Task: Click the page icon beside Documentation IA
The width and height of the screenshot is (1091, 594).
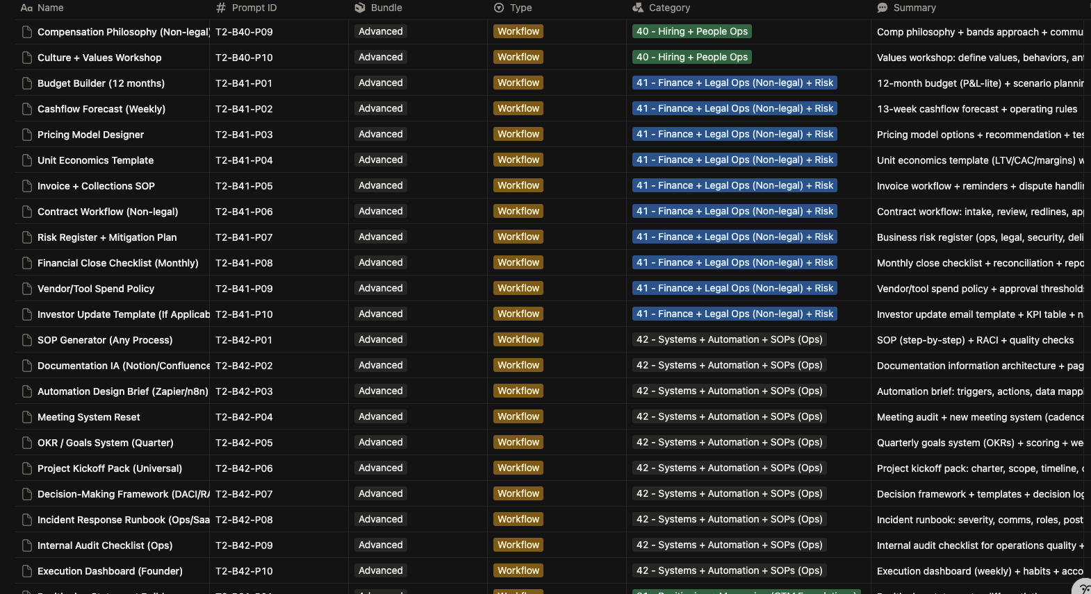Action: click(x=27, y=366)
